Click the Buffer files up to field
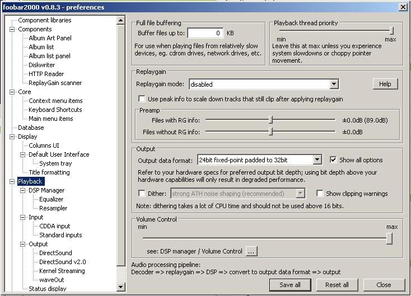411x296 pixels. tap(205, 33)
